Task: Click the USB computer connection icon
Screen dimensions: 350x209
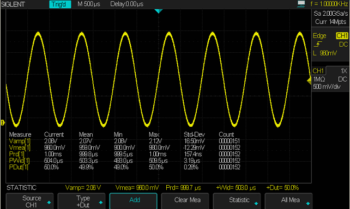Action: click(x=301, y=4)
